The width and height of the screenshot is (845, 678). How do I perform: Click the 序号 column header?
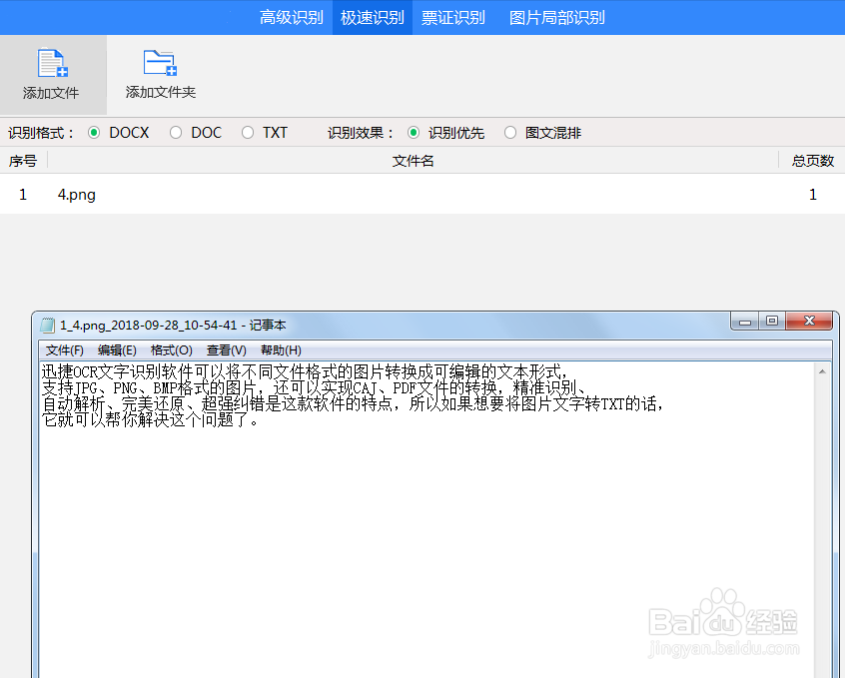23,161
